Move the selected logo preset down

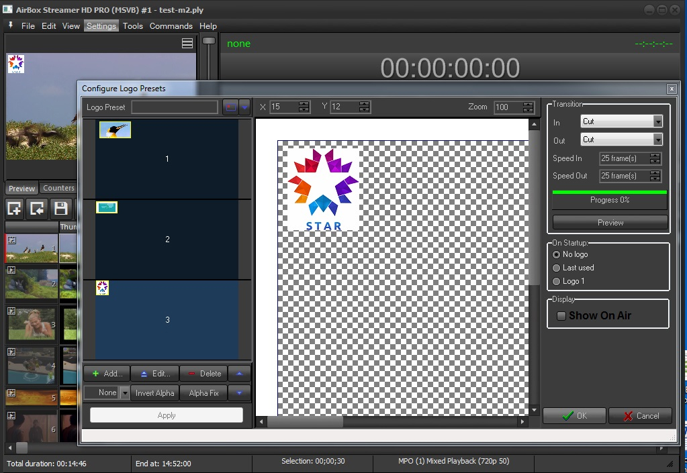pos(239,393)
